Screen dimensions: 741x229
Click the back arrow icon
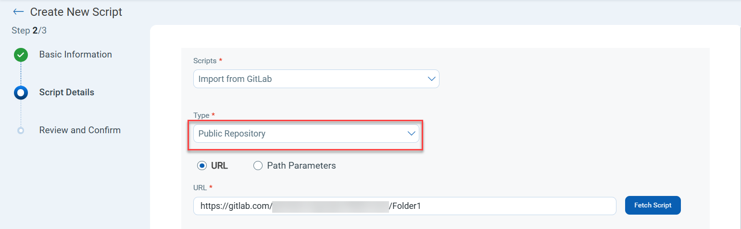[x=18, y=11]
